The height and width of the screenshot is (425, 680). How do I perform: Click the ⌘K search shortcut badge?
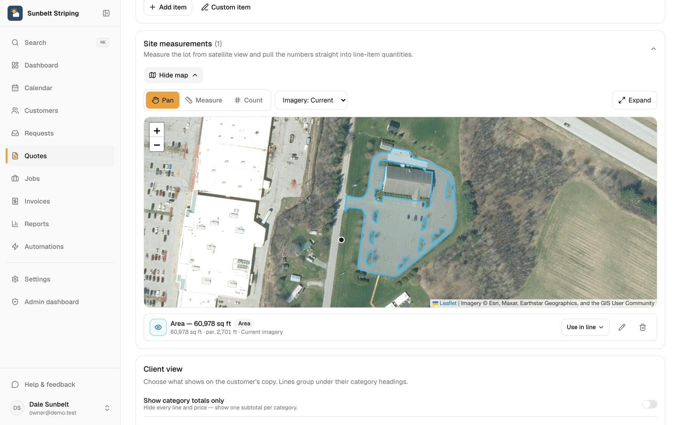tap(103, 42)
